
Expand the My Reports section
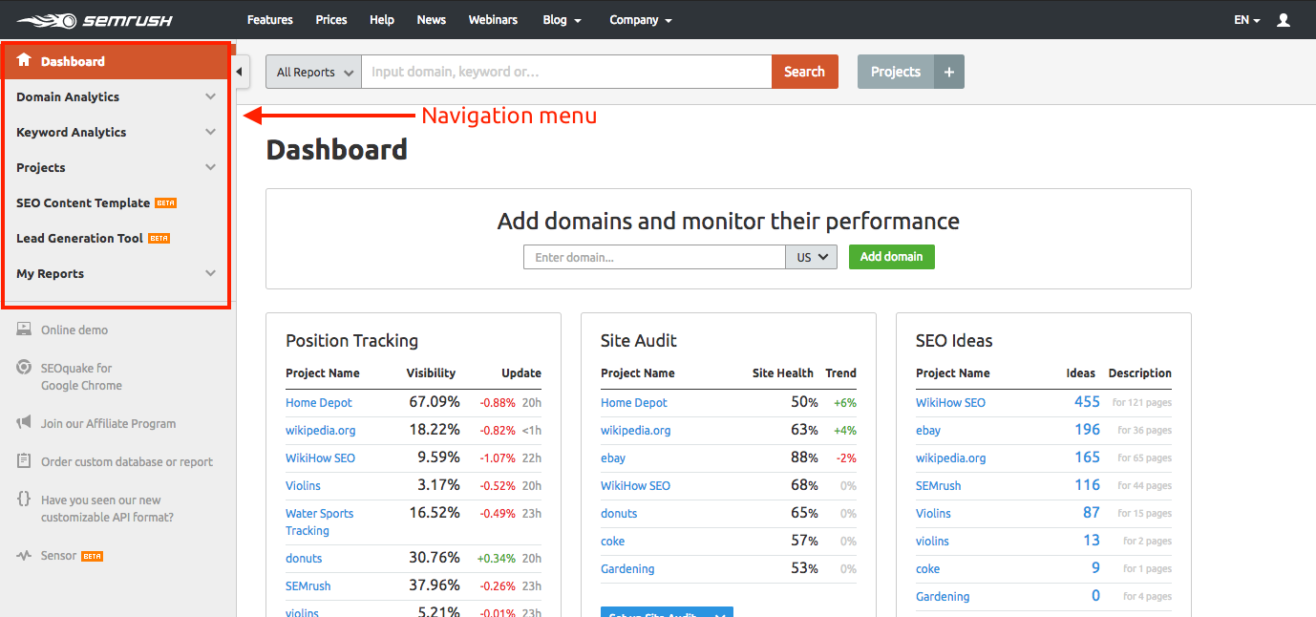click(x=211, y=273)
